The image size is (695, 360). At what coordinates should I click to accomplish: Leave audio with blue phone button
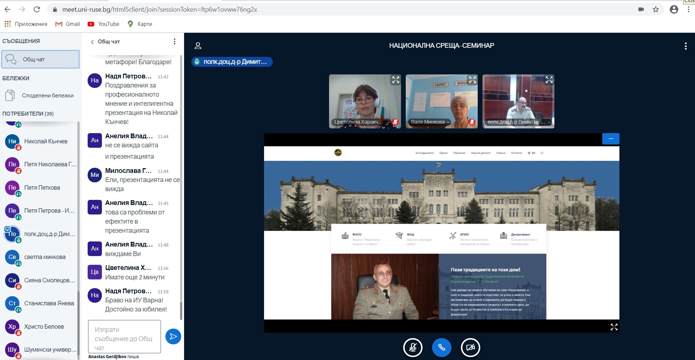coord(442,348)
